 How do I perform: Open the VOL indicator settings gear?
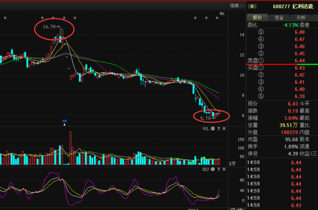[213, 129]
